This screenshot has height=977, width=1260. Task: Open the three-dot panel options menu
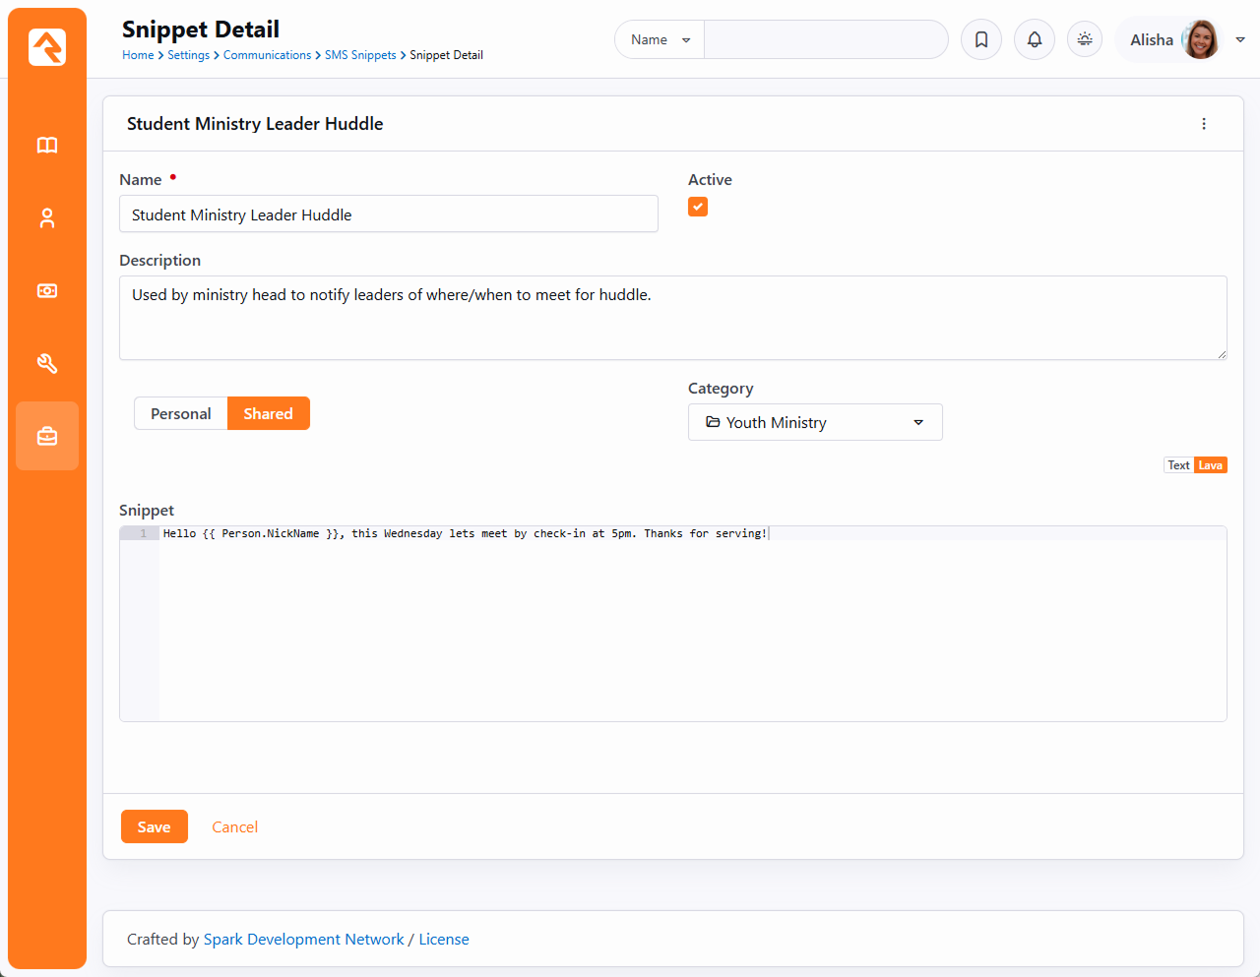click(x=1204, y=124)
